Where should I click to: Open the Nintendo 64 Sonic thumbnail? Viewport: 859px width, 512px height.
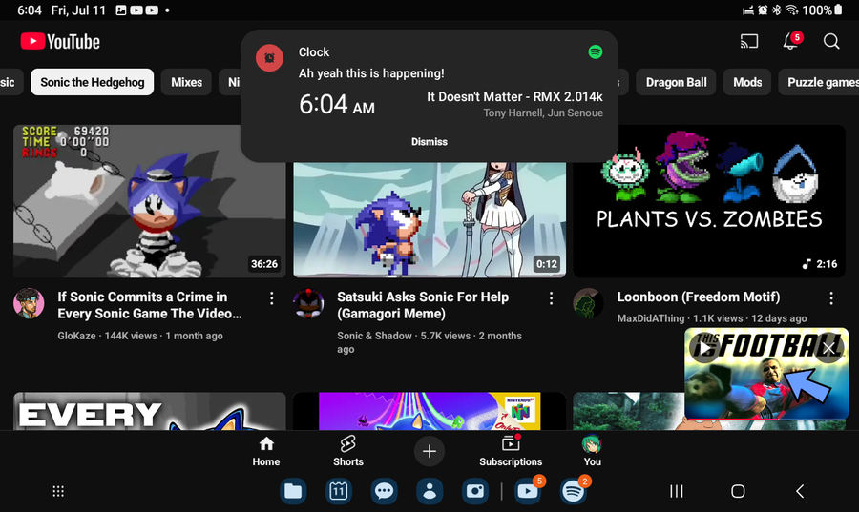[429, 411]
